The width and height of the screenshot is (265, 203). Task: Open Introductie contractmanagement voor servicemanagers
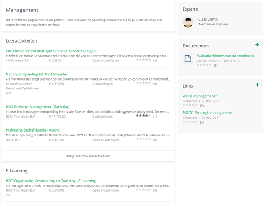51,51
